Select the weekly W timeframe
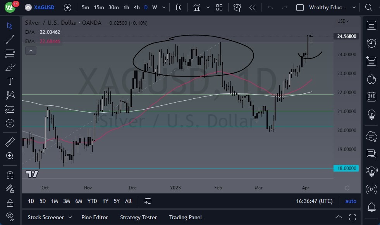 (x=155, y=7)
